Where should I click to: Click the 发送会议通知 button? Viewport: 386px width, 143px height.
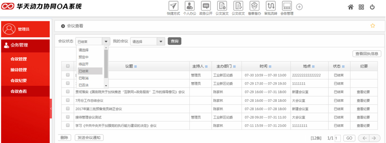pos(89,138)
